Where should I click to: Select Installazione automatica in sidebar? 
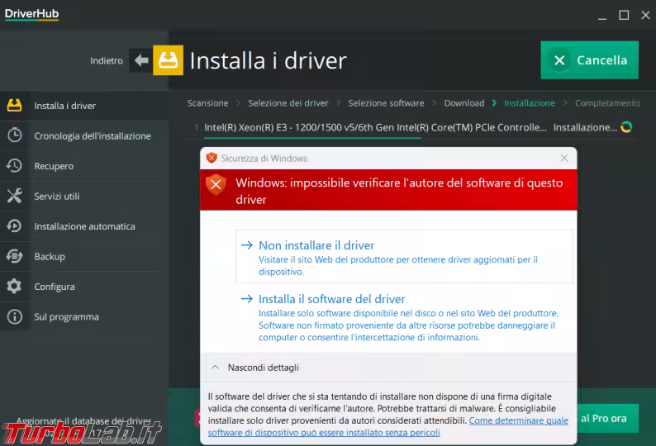(84, 226)
